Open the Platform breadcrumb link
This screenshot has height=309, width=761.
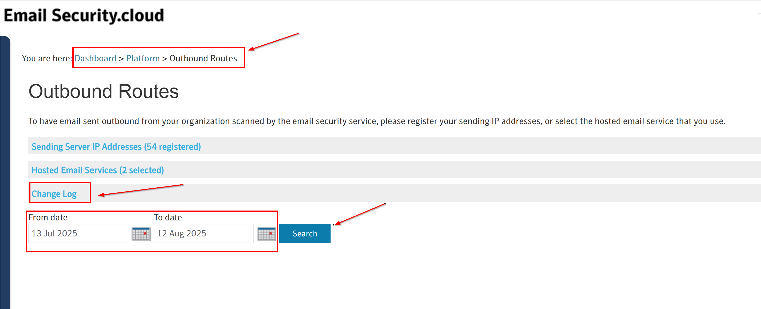pyautogui.click(x=143, y=58)
